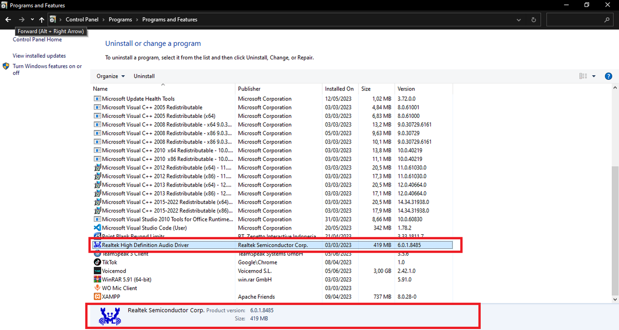Open Control Panel breadcrumb
Viewport: 619px width, 330px height.
click(x=82, y=20)
